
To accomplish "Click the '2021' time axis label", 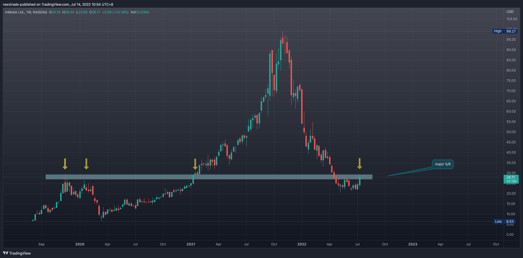I will coord(191,244).
